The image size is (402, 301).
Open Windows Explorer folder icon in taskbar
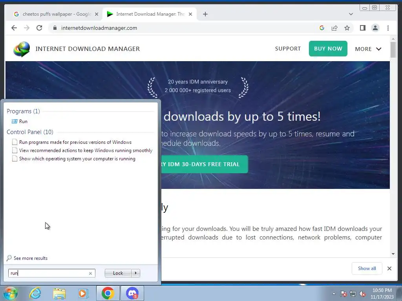(59, 294)
